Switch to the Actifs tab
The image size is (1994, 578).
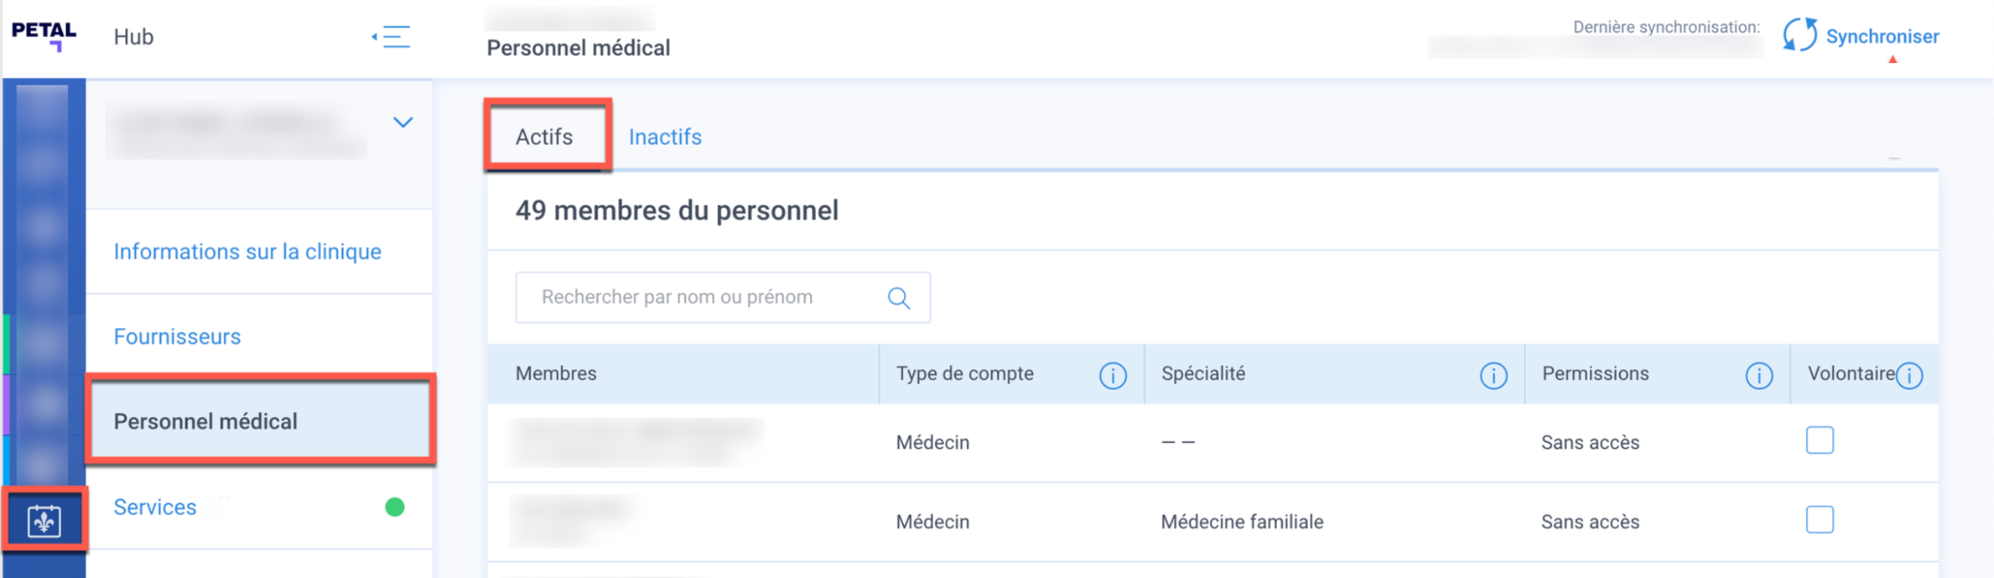pyautogui.click(x=544, y=137)
